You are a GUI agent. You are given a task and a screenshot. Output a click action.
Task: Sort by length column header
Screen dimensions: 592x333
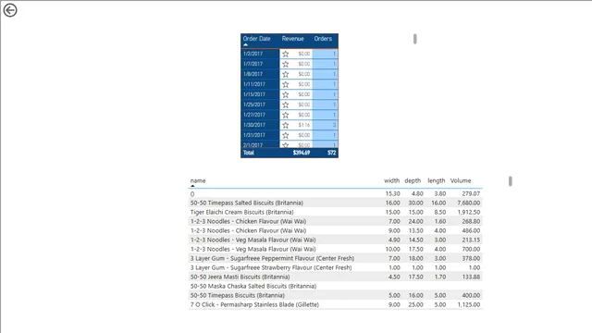436,181
